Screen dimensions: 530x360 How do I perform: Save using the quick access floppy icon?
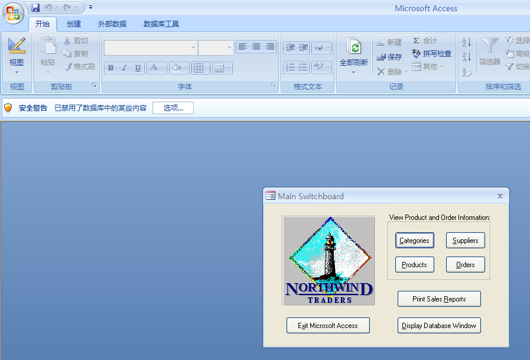coord(35,7)
